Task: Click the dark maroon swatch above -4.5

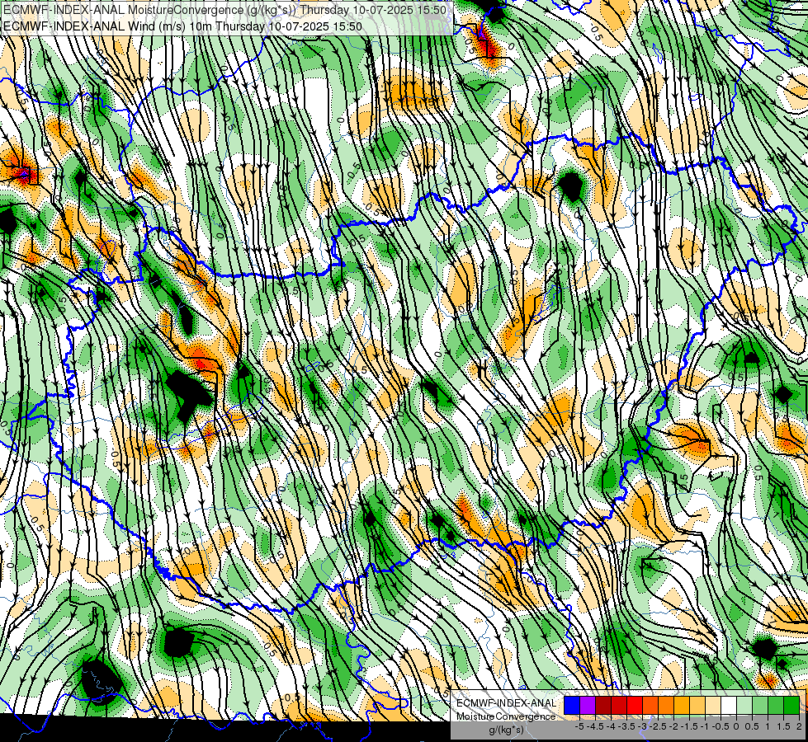Action: pos(603,706)
